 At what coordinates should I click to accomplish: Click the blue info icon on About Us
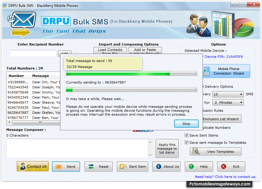point(159,166)
